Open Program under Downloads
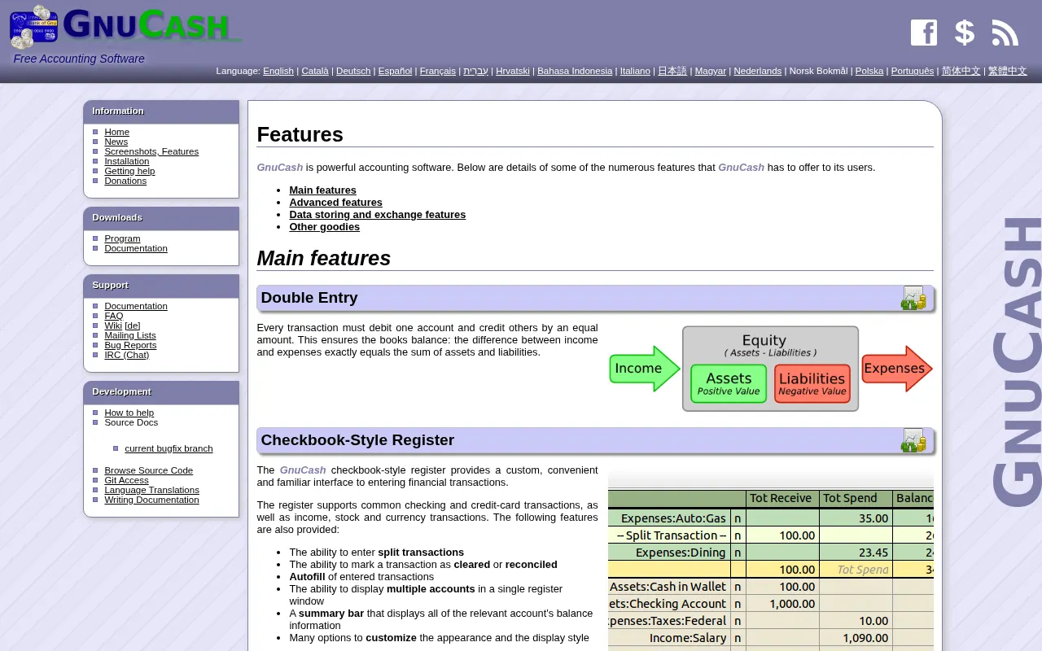1042x651 pixels. [x=122, y=238]
